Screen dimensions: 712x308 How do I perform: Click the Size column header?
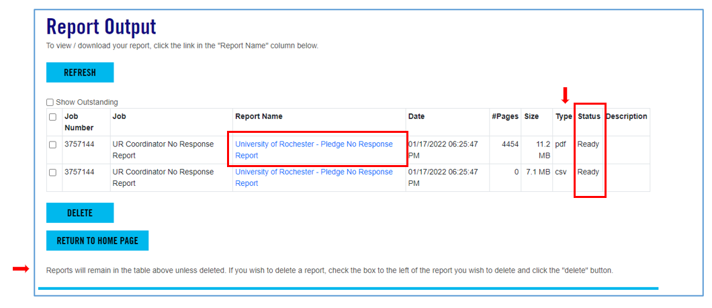pyautogui.click(x=531, y=117)
